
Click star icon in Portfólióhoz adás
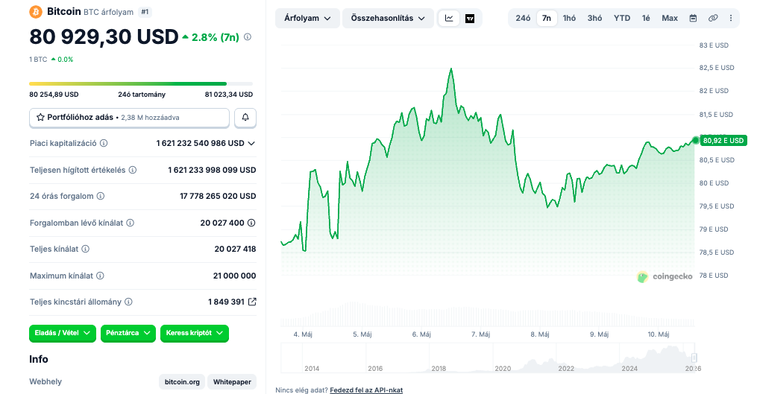(x=40, y=117)
